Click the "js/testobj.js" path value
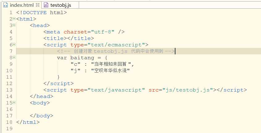 (x=188, y=90)
